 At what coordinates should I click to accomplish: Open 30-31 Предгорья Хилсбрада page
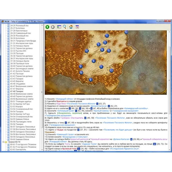[x=23, y=41]
